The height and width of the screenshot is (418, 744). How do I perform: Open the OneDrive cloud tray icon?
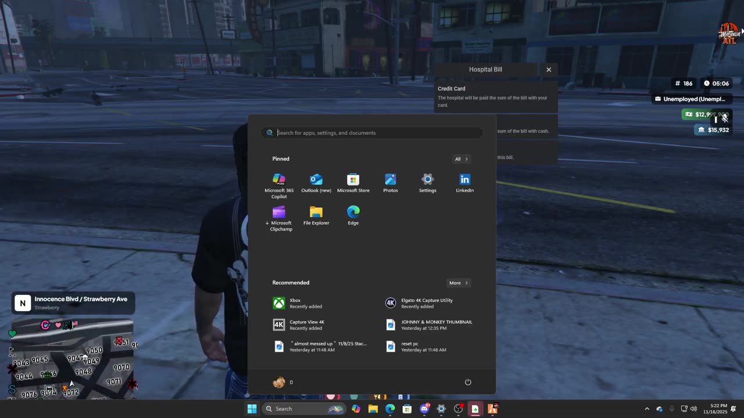coord(659,409)
